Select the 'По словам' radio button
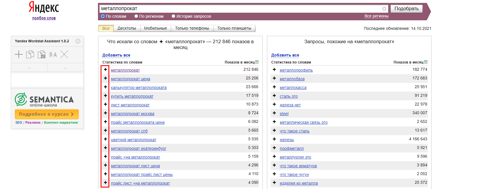 pos(103,16)
